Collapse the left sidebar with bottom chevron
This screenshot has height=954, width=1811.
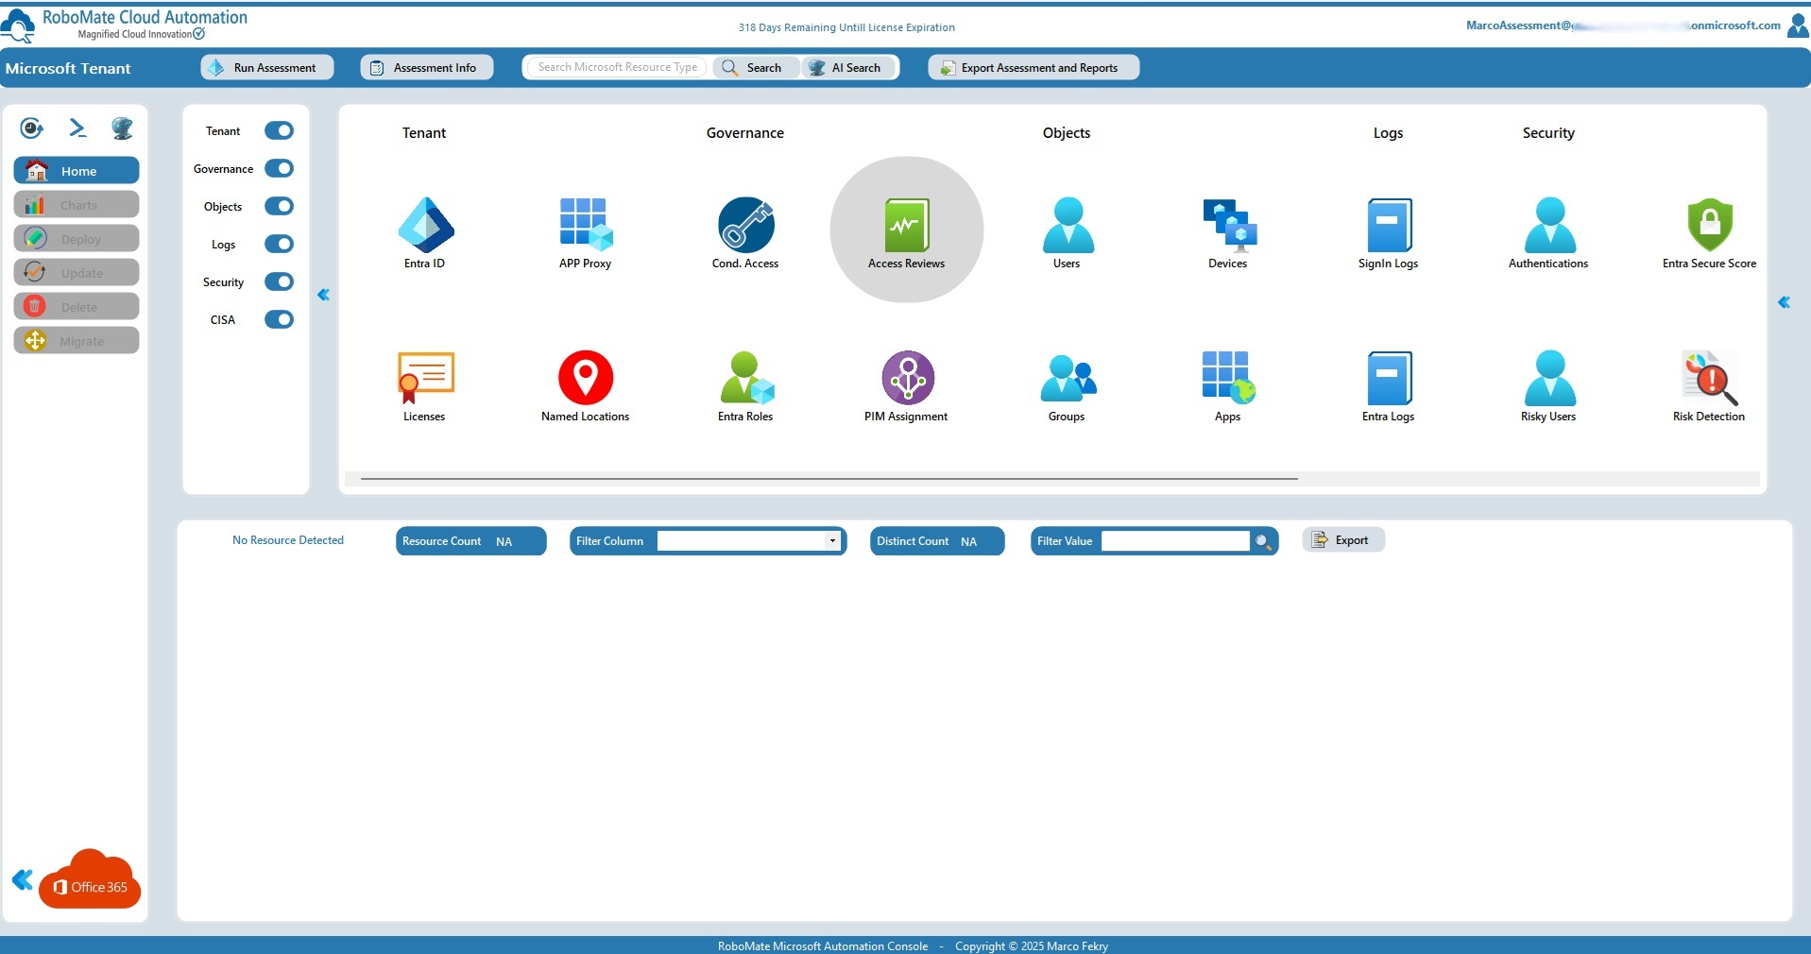tap(22, 880)
